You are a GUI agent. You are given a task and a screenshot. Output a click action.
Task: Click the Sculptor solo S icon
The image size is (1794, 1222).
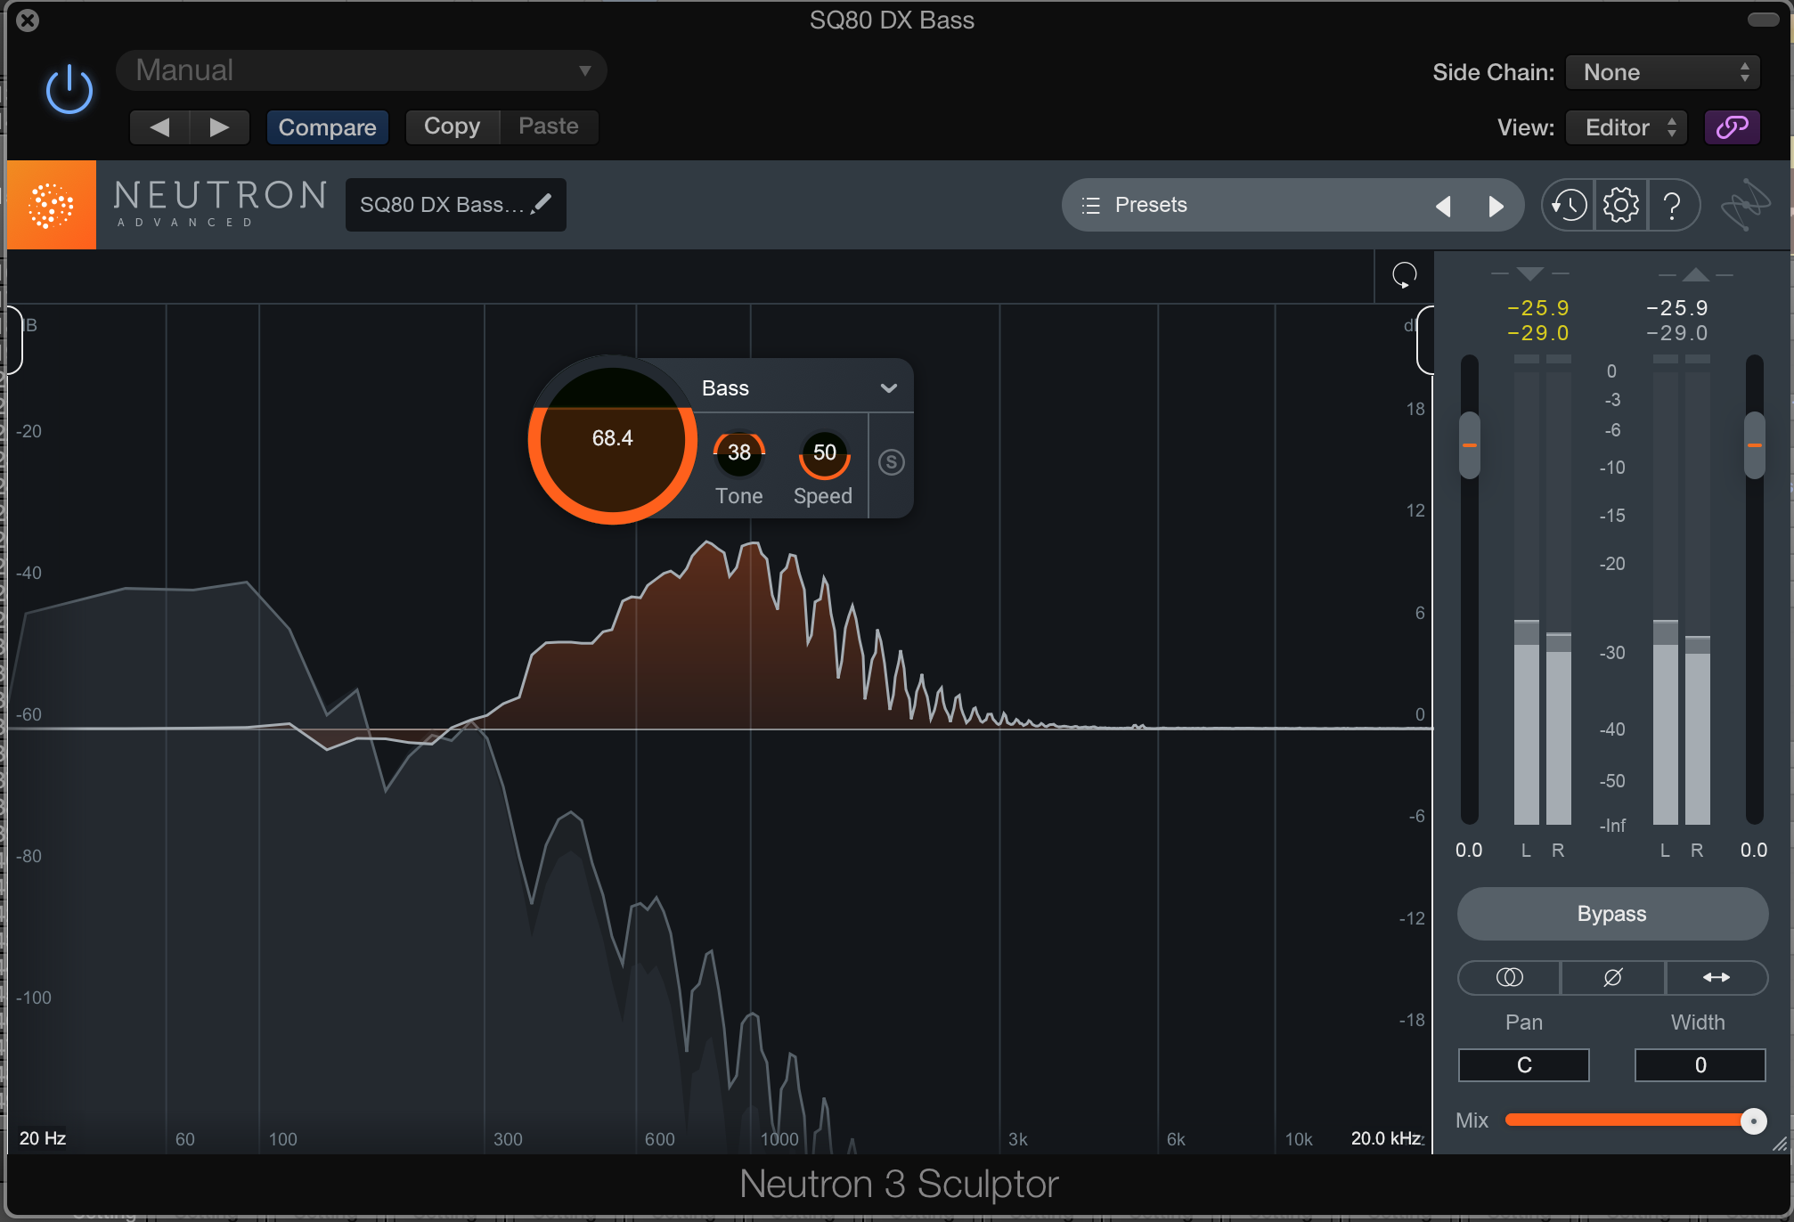892,462
